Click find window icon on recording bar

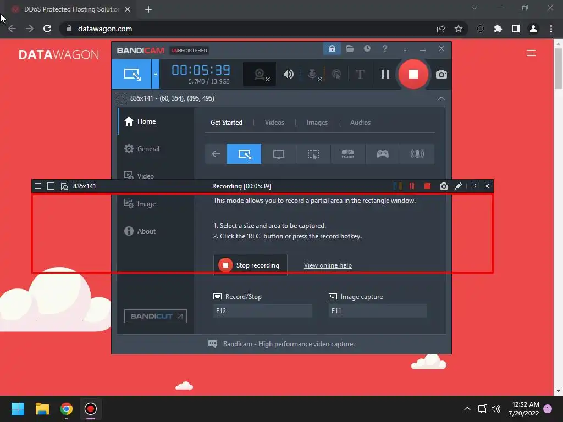(64, 186)
